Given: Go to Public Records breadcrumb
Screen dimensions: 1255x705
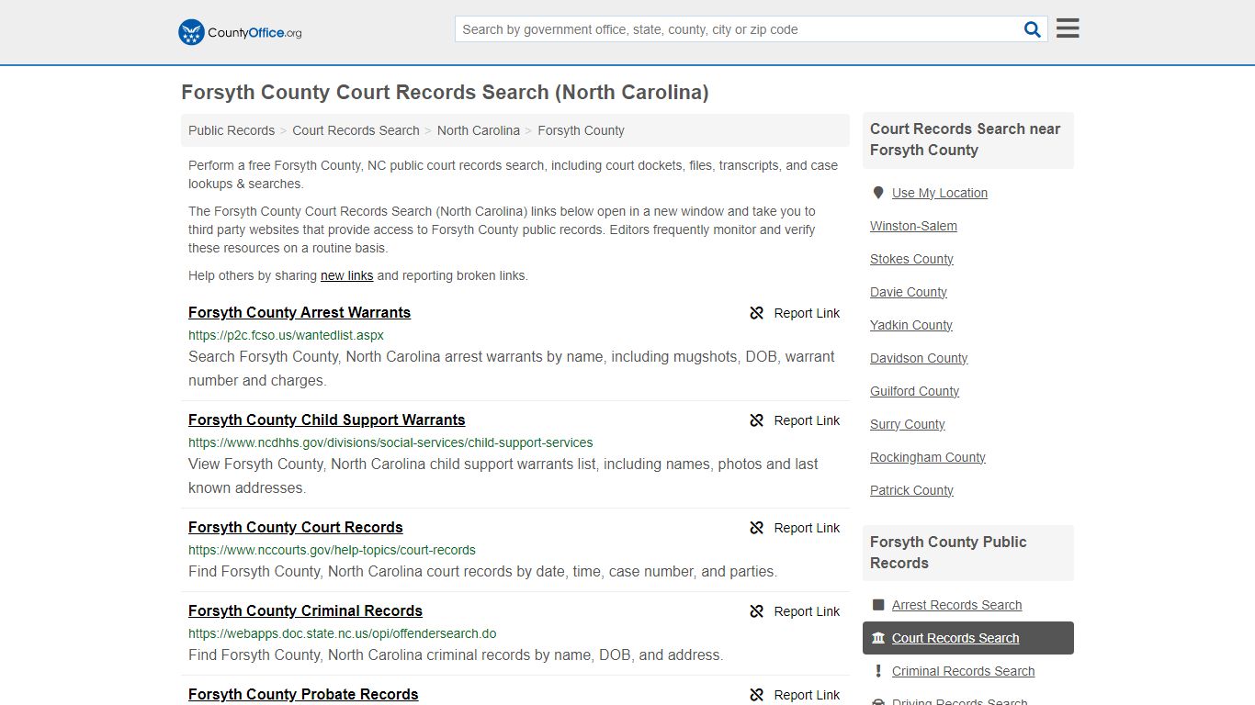Looking at the screenshot, I should (x=232, y=130).
